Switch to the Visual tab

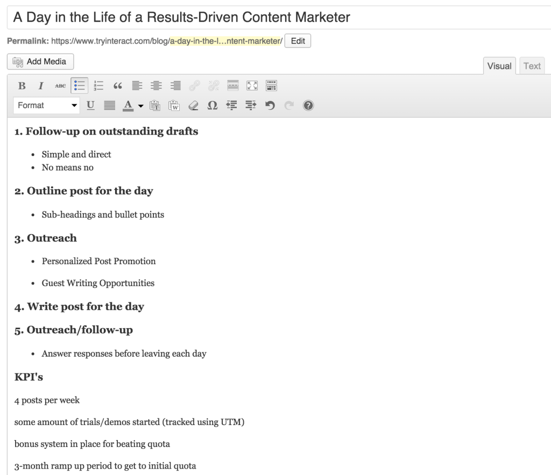point(499,66)
